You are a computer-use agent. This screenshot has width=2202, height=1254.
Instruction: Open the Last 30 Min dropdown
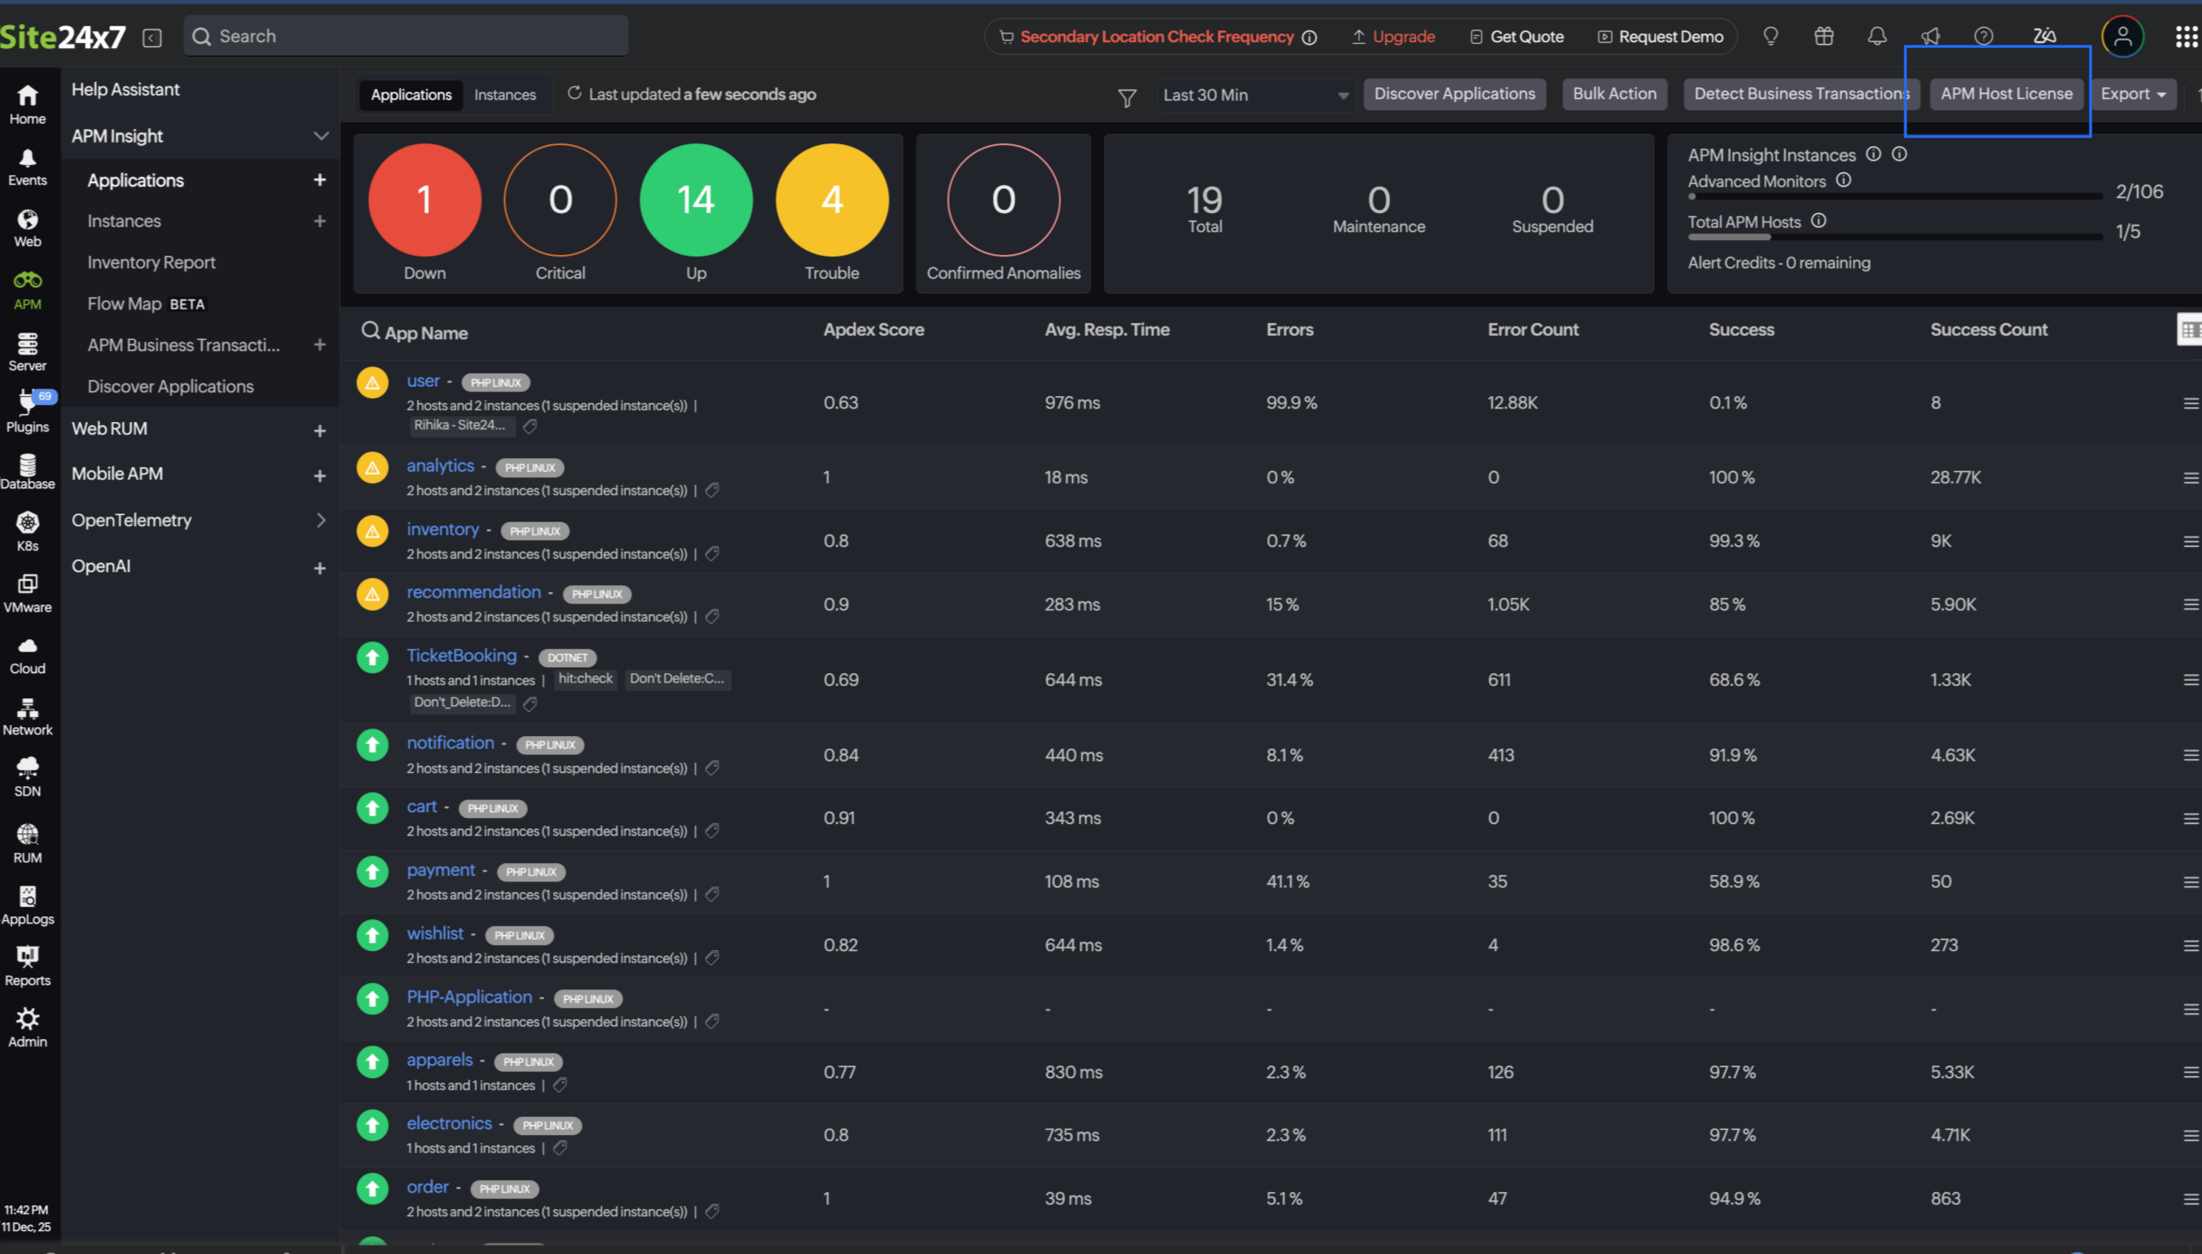click(x=1254, y=95)
